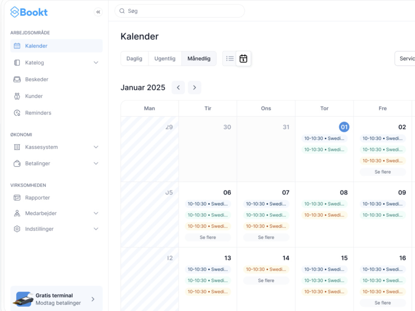The height and width of the screenshot is (311, 415).
Task: Click the Gratis terminal promotion text
Action: pos(58,299)
